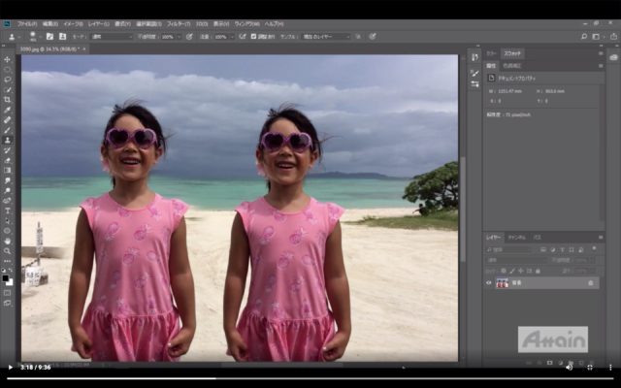Click the foreground color swatch
Viewport: 621px width, 388px height.
click(5, 278)
